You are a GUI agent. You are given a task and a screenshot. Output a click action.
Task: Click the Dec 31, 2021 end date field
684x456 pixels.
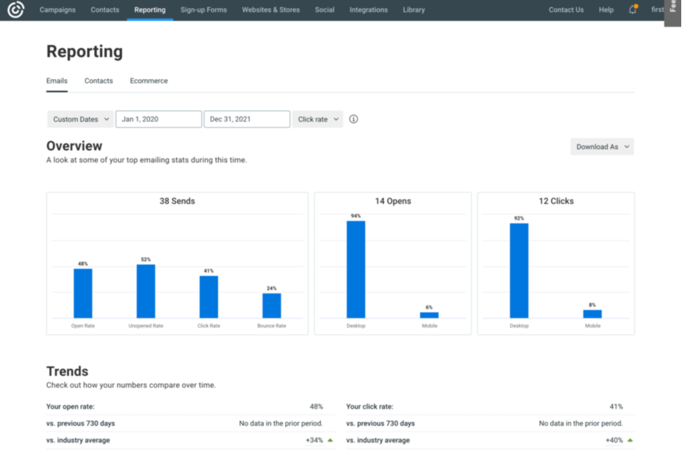coord(246,119)
